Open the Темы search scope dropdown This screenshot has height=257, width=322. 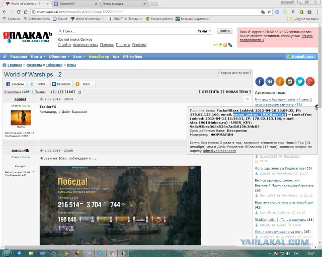204,31
